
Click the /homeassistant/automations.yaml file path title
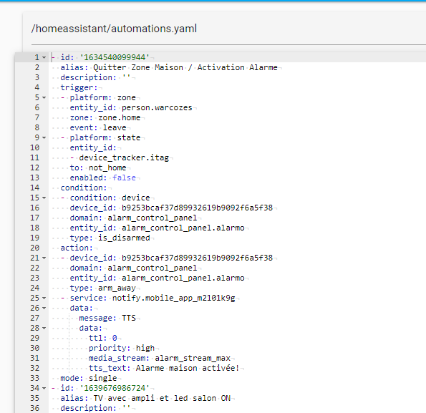pos(114,29)
